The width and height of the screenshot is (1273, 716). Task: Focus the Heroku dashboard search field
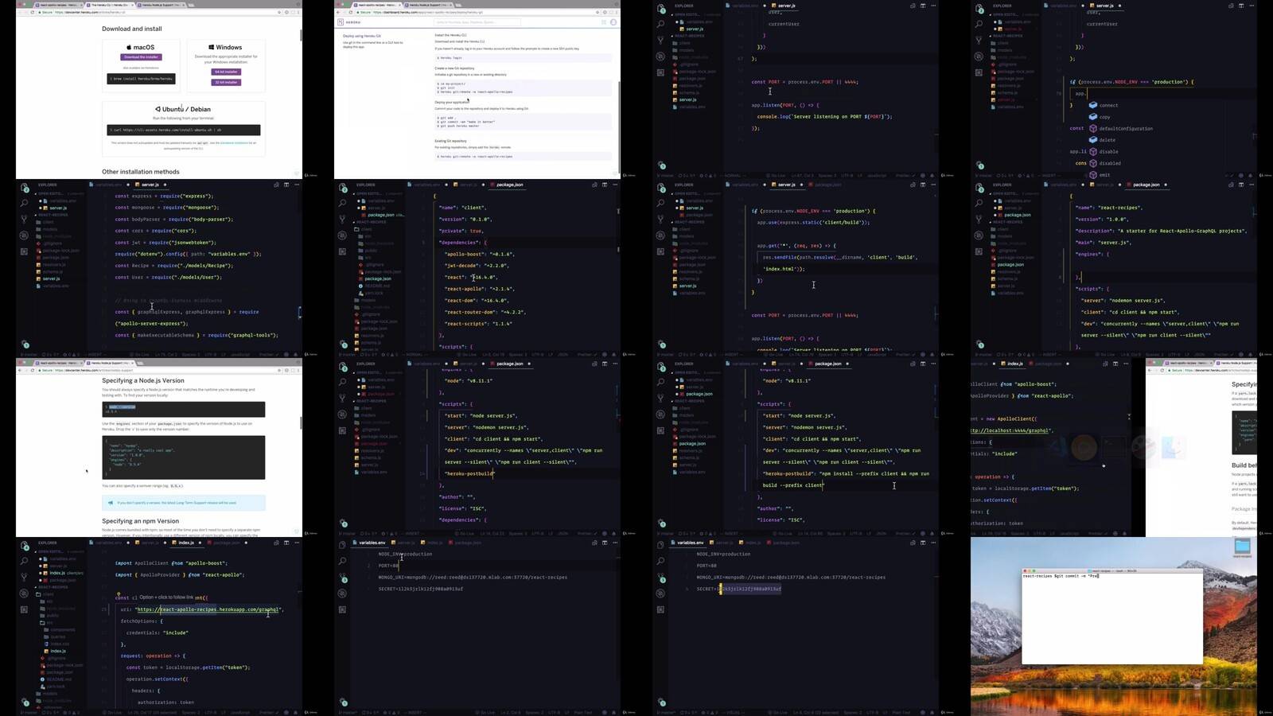pos(477,22)
